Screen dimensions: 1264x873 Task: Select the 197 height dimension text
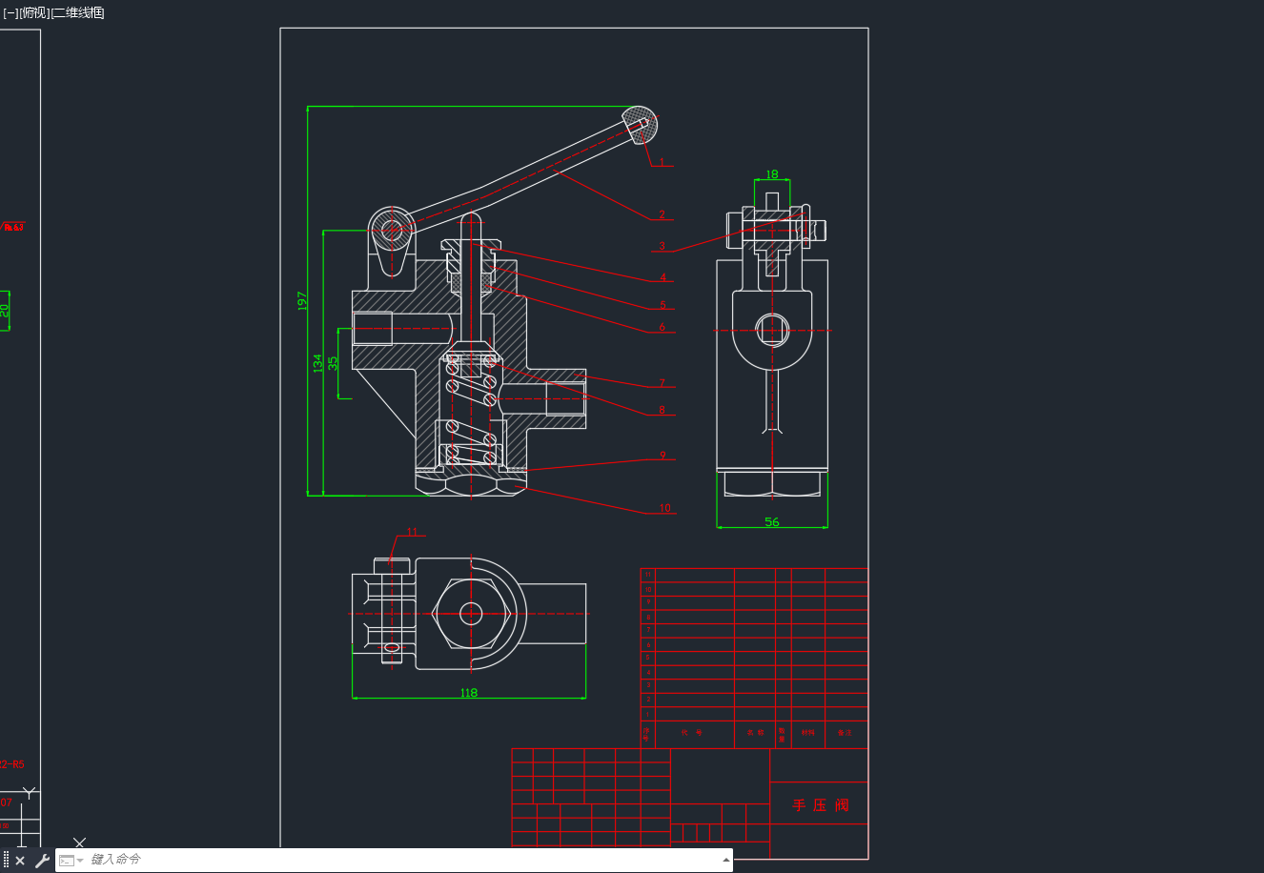302,301
